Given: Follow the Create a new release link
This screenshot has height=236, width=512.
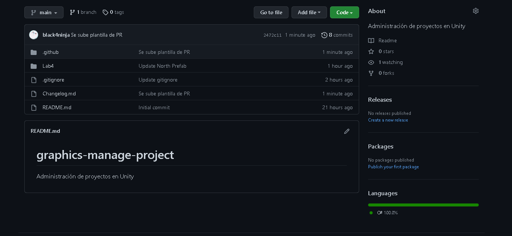Looking at the screenshot, I should [388, 120].
